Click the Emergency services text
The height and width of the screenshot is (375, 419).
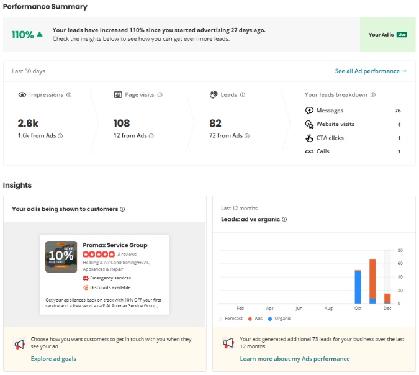110,278
